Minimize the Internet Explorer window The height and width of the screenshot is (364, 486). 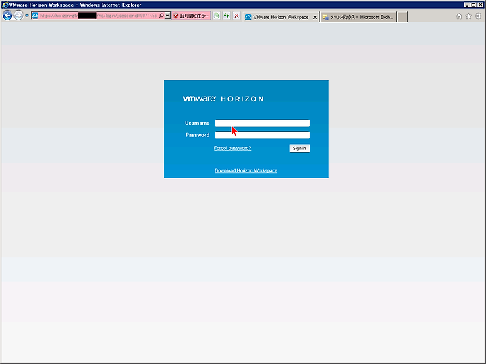(x=467, y=5)
